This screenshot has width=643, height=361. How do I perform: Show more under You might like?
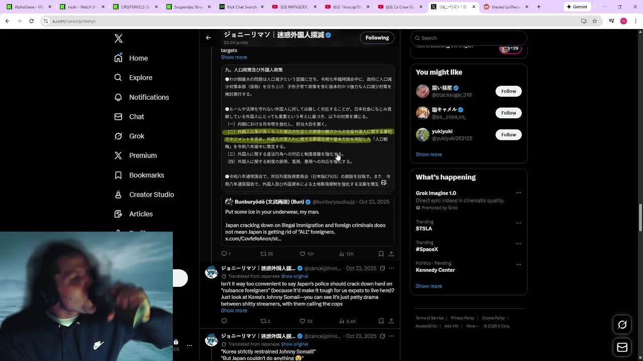(x=429, y=154)
